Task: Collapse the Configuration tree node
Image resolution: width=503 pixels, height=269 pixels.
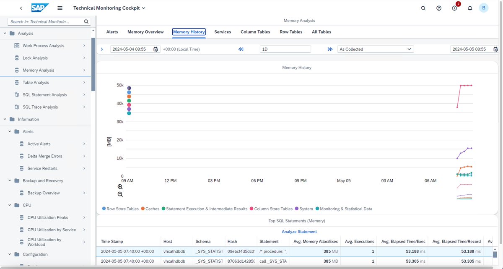Action: click(10, 255)
